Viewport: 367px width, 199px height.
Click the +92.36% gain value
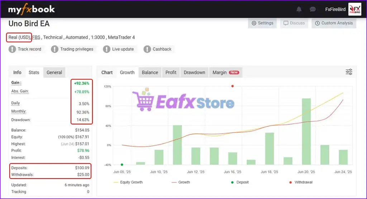click(82, 83)
